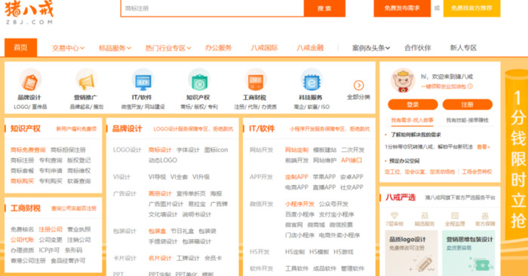528x276 pixels.
Task: Click the 新用户福利免费领 link
Action: [76, 129]
